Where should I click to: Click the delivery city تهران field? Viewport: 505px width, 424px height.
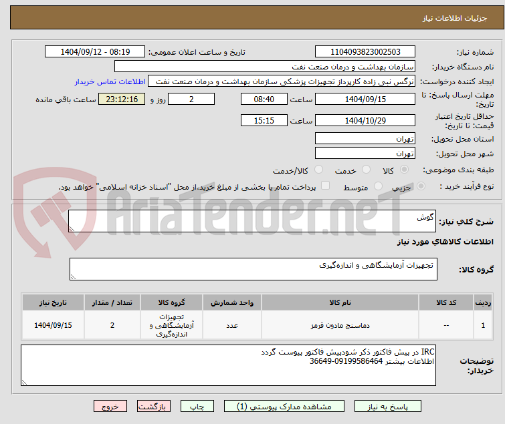[365, 154]
